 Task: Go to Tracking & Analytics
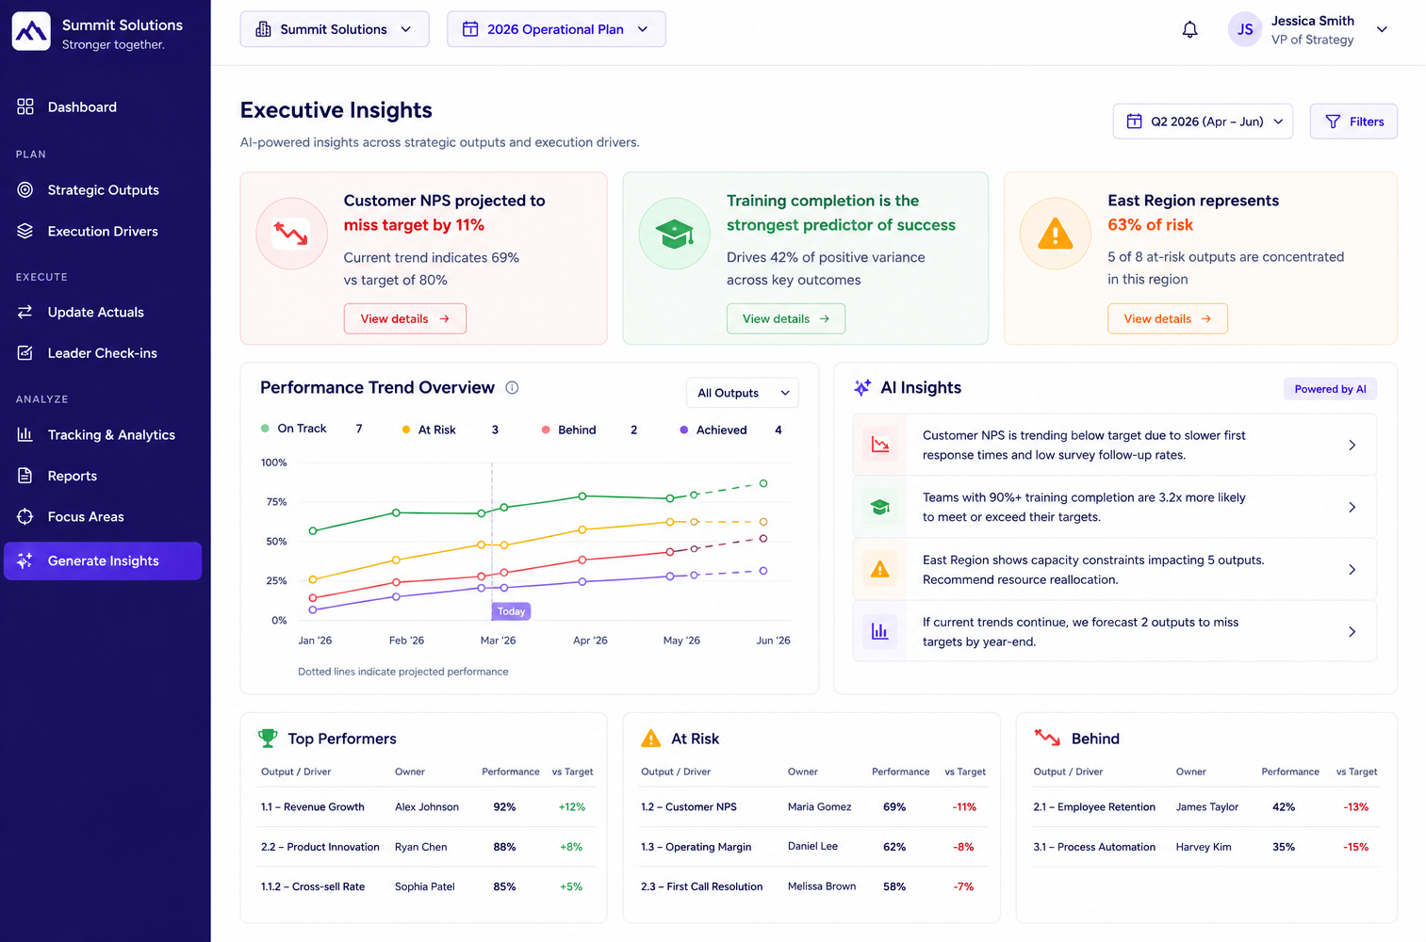point(103,434)
